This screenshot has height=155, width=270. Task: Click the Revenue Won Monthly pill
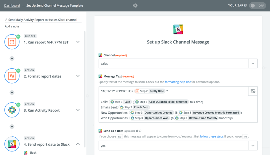pos(196,118)
